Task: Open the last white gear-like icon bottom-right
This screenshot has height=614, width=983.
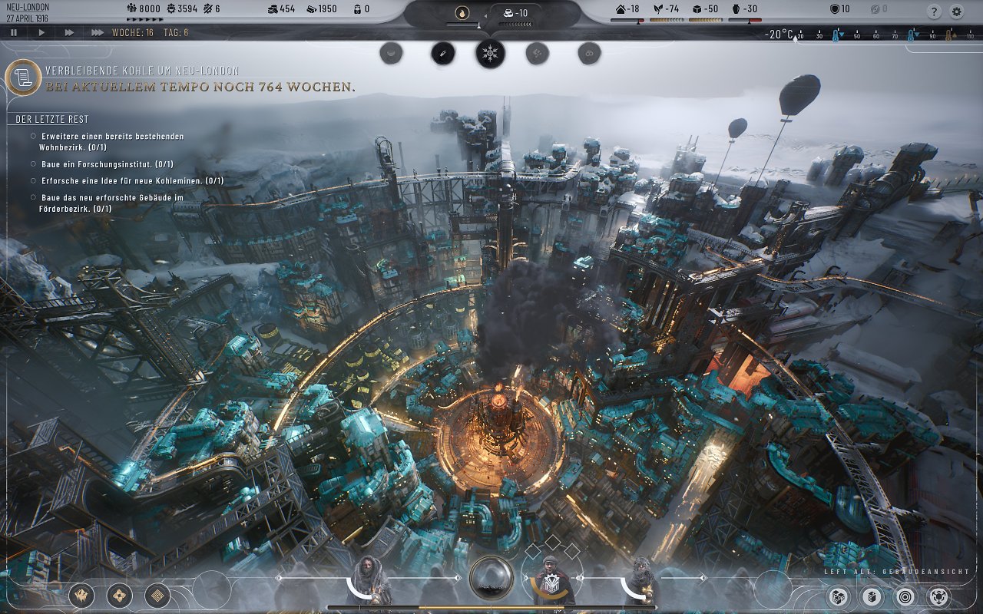Action: pos(940,596)
